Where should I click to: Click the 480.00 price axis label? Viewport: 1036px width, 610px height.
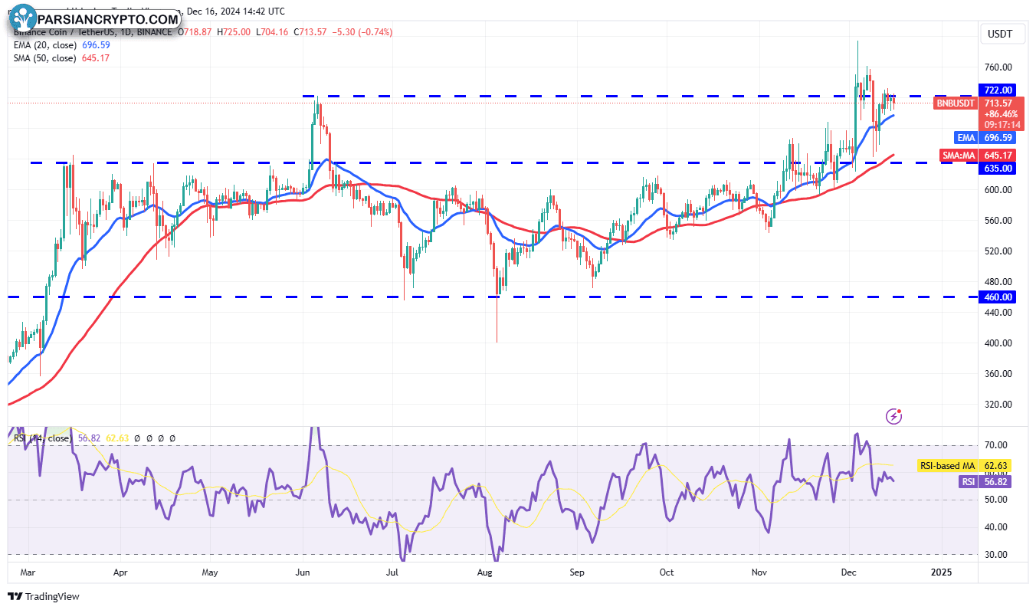(999, 282)
